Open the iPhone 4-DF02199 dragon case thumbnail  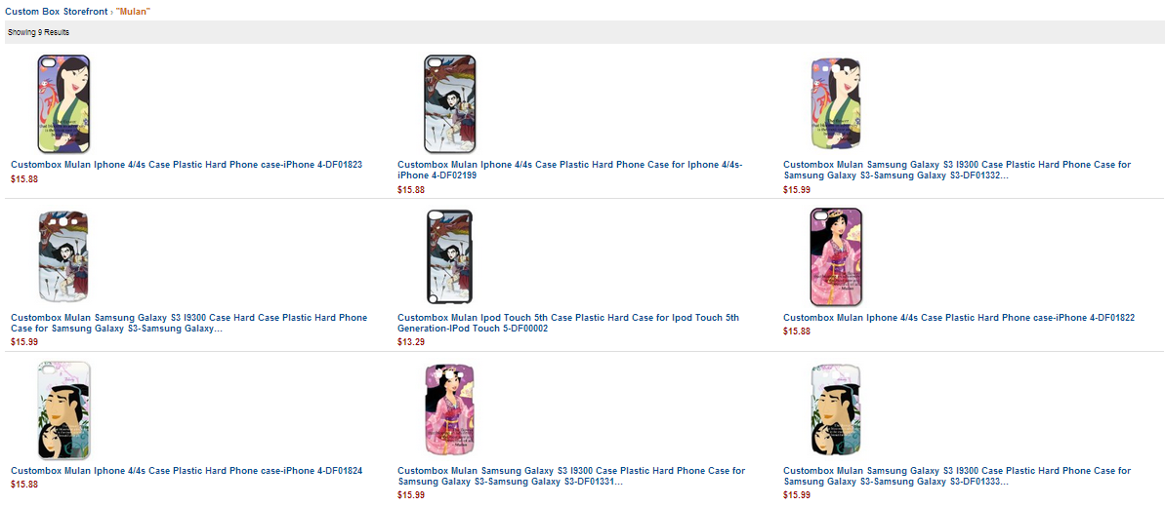pyautogui.click(x=449, y=104)
